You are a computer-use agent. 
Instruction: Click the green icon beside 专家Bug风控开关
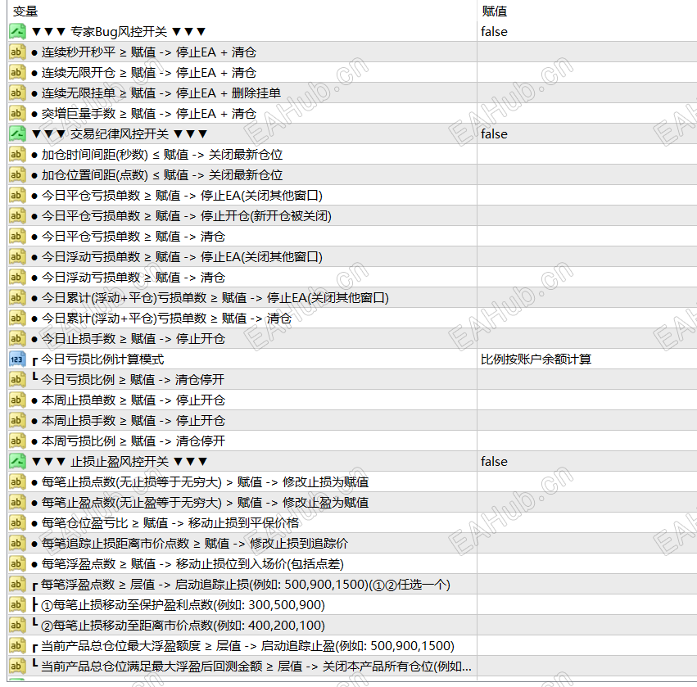[x=17, y=32]
